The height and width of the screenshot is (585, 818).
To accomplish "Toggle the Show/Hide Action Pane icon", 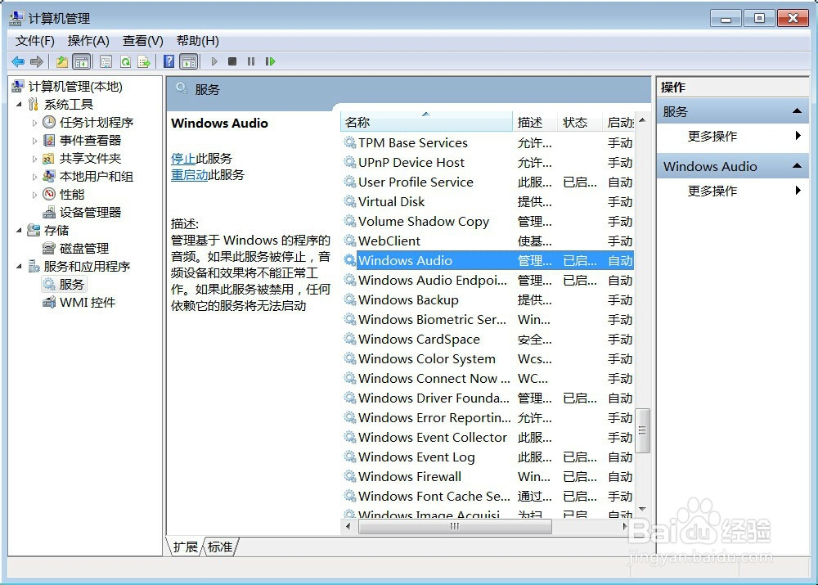I will pyautogui.click(x=189, y=61).
